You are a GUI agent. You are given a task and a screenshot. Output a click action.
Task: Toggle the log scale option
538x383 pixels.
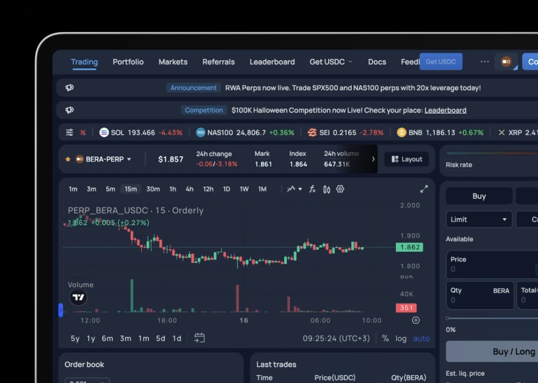pos(401,338)
